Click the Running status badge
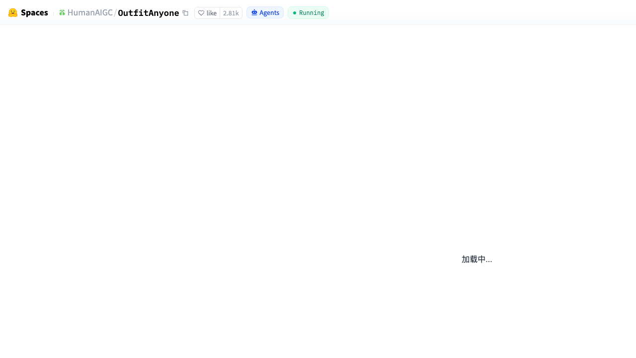The height and width of the screenshot is (358, 636). [x=308, y=12]
